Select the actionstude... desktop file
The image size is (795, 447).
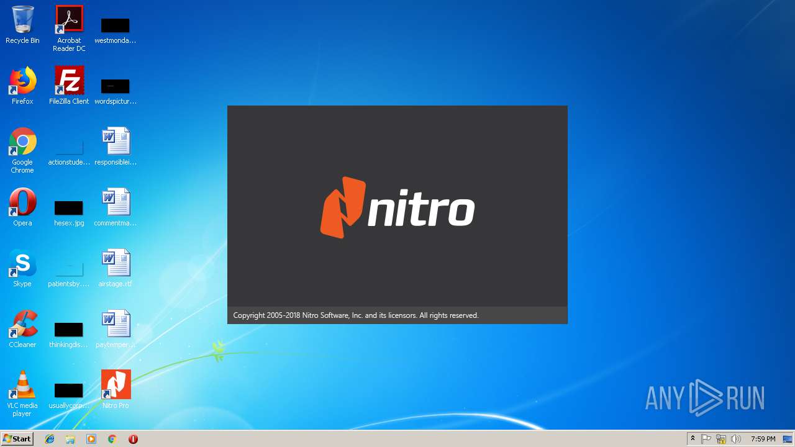[x=69, y=153]
